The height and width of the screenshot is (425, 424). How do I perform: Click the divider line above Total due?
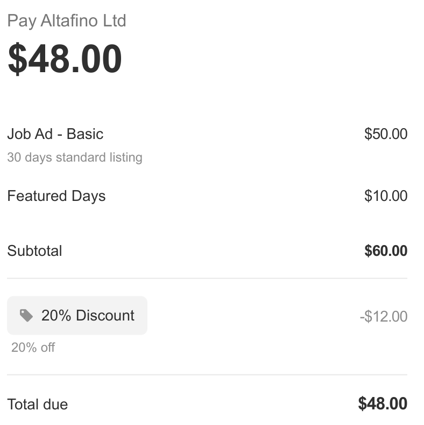pos(207,374)
